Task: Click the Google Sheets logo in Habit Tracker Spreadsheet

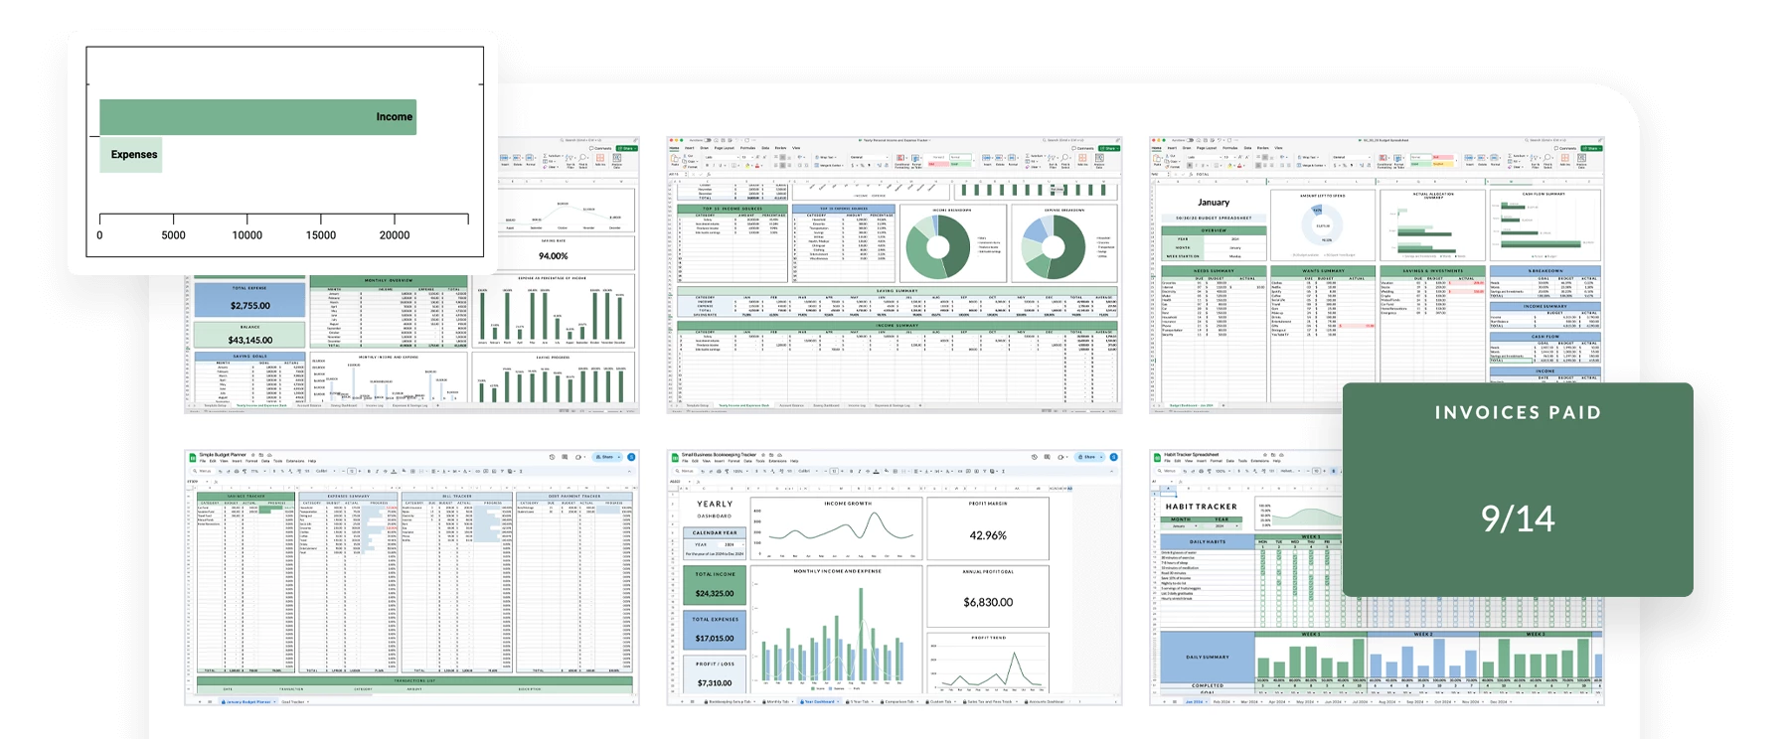Action: point(1158,457)
